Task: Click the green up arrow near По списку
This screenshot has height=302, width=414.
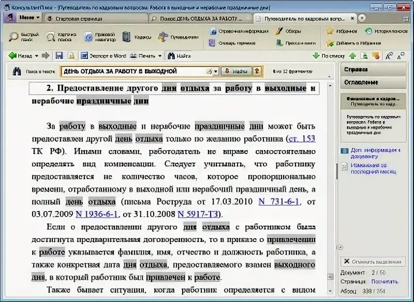Action: point(352,56)
